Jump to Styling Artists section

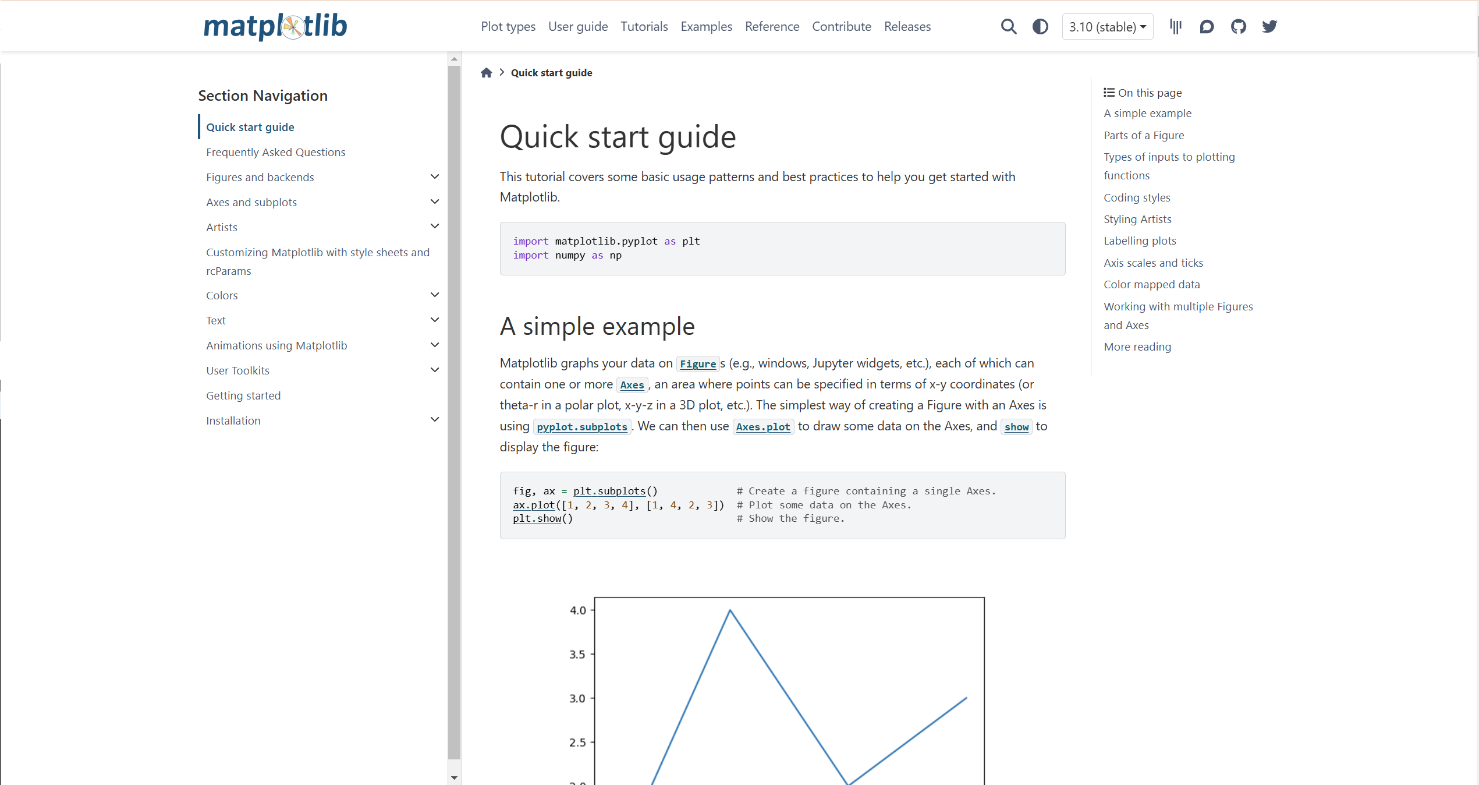pyautogui.click(x=1137, y=219)
